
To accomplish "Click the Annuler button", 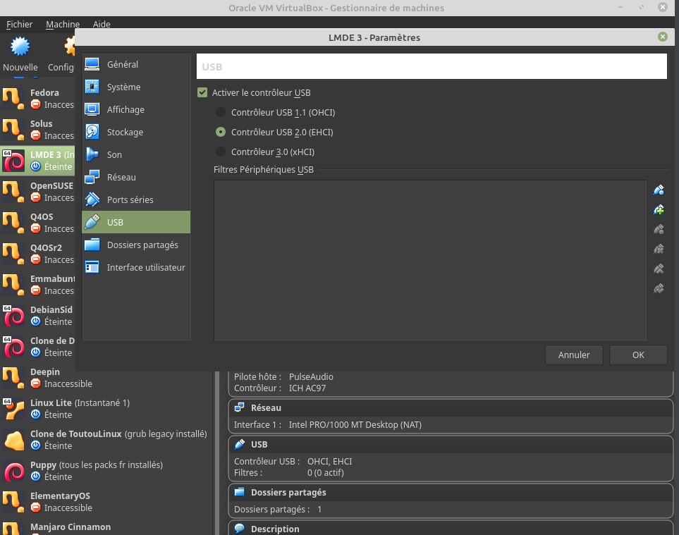I will click(574, 355).
